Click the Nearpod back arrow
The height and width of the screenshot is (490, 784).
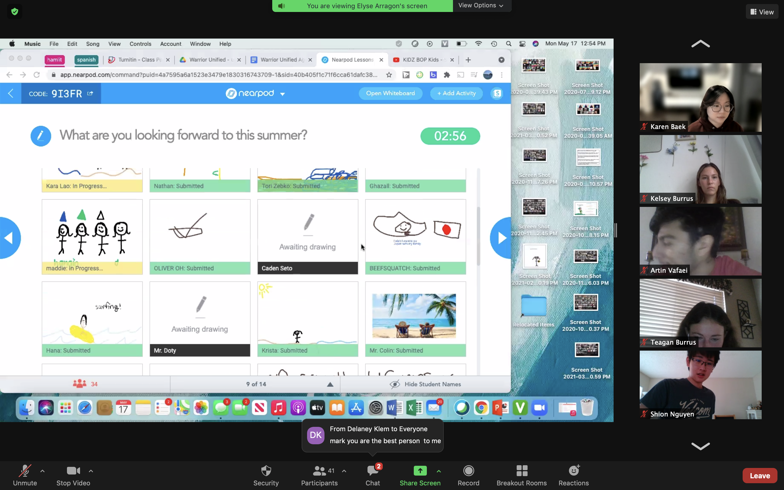click(10, 93)
